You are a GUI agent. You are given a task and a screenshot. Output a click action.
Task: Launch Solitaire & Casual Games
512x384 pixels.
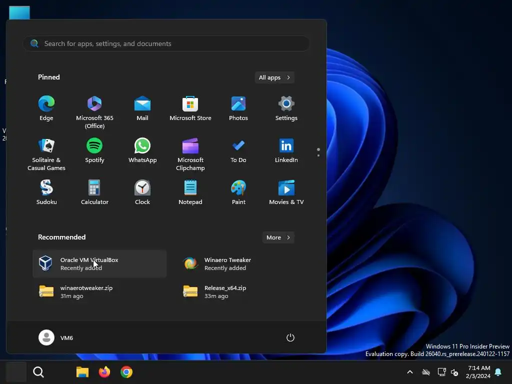coord(46,154)
